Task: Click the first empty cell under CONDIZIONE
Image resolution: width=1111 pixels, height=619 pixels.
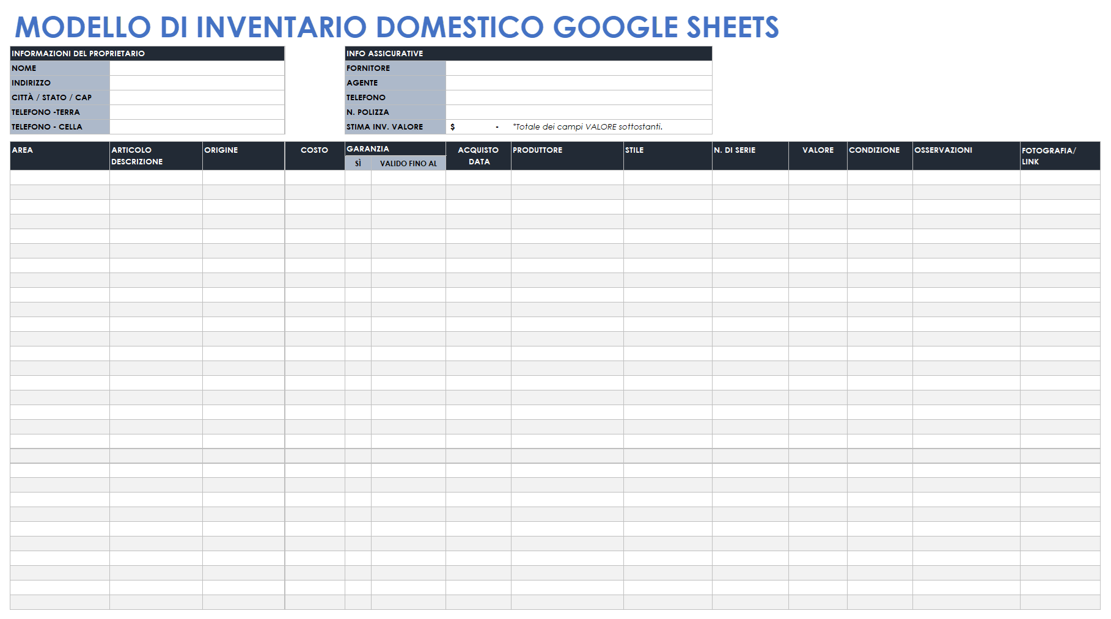Action: click(880, 178)
